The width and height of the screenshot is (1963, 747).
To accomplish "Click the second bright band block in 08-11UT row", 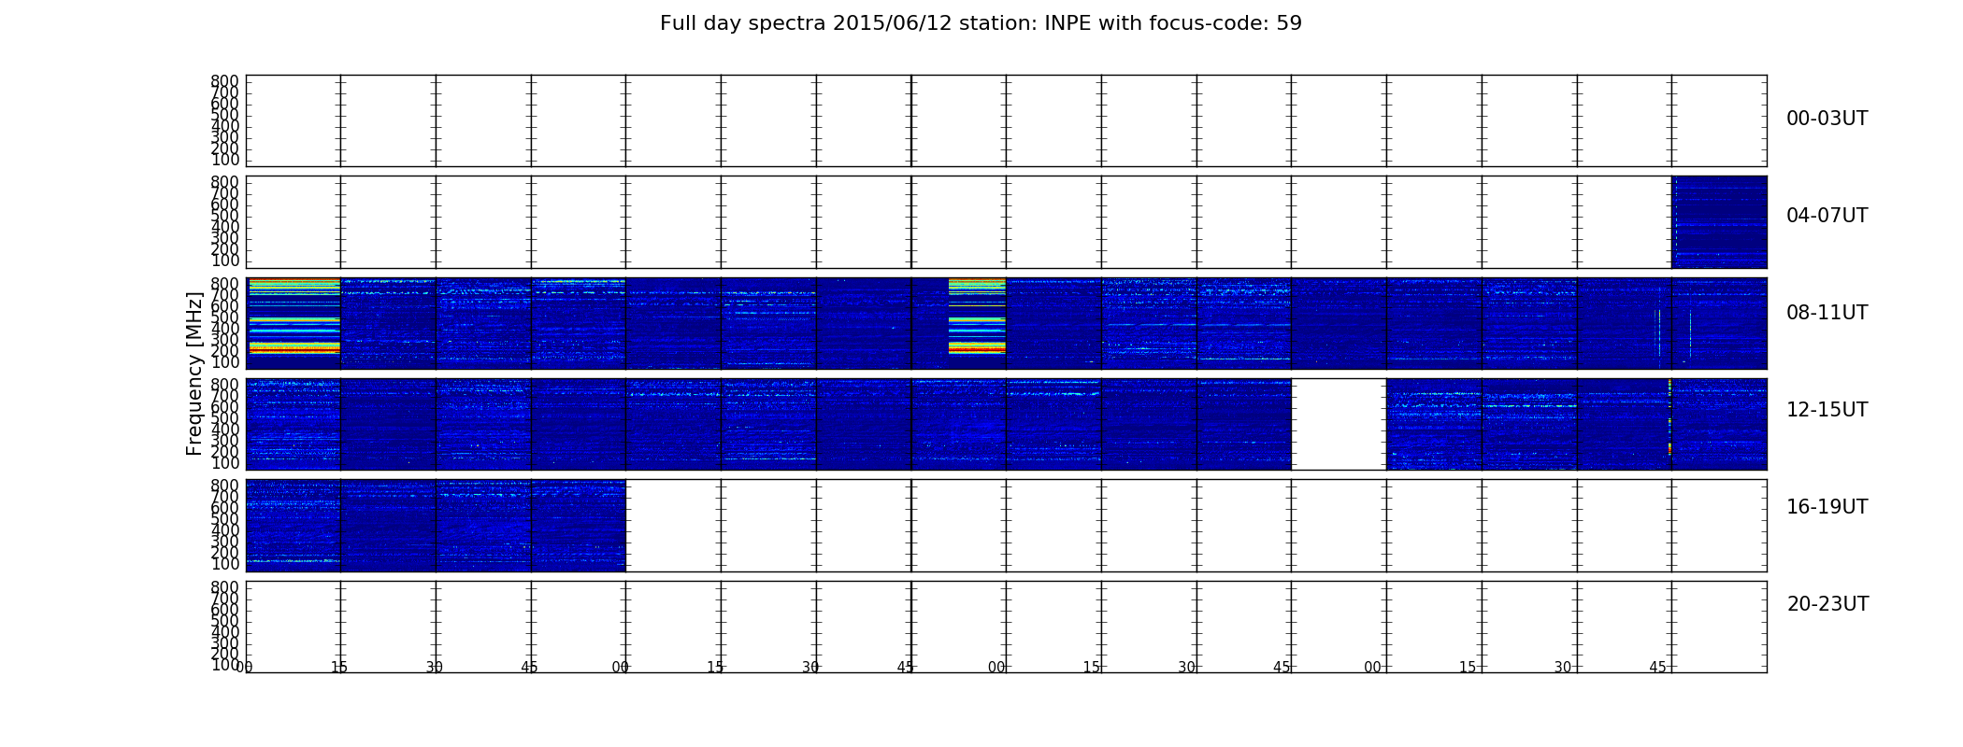I will (x=977, y=316).
